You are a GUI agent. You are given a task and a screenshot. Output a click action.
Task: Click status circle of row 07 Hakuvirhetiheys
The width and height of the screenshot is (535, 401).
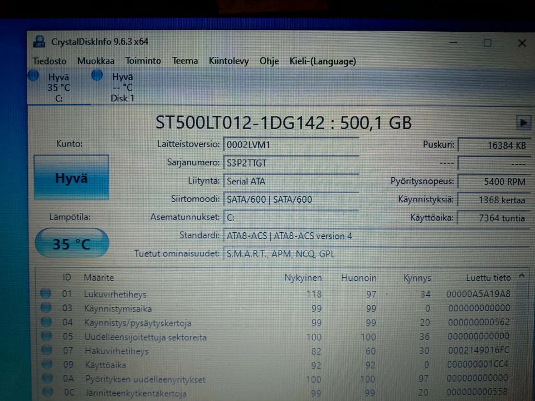pyautogui.click(x=47, y=350)
